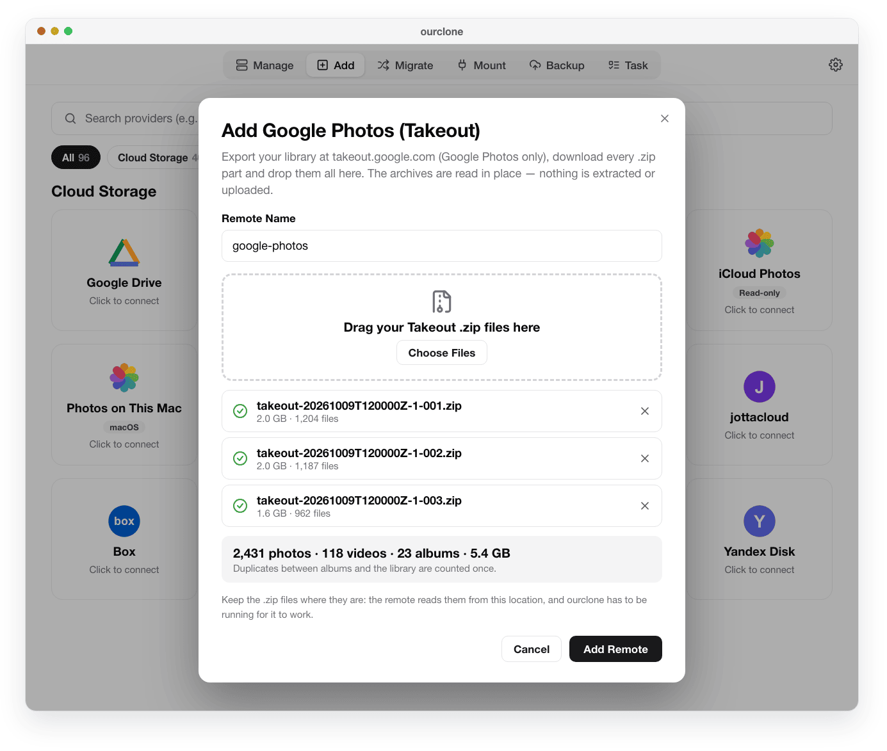This screenshot has height=751, width=887.
Task: Click the Drag your Takeout .zip drop zone
Action: pos(442,327)
